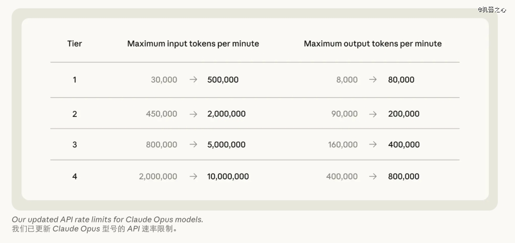Click the arrow after 8,000 output tokens

[372, 79]
